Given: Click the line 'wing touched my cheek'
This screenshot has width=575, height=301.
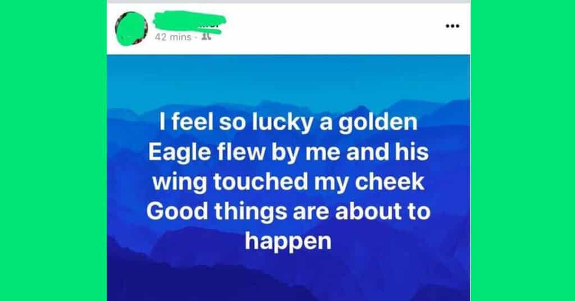Looking at the screenshot, I should (x=288, y=182).
